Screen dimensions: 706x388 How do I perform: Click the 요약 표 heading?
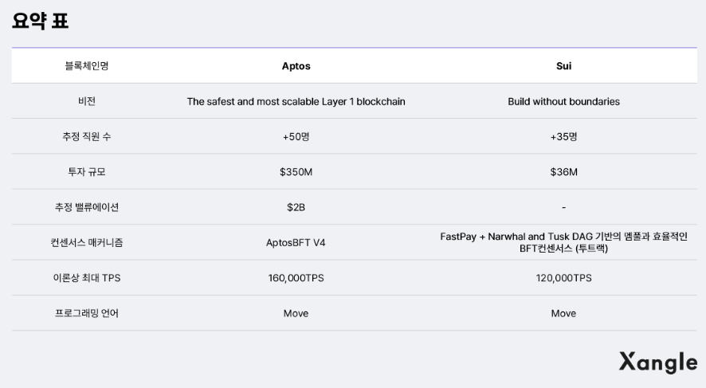40,22
